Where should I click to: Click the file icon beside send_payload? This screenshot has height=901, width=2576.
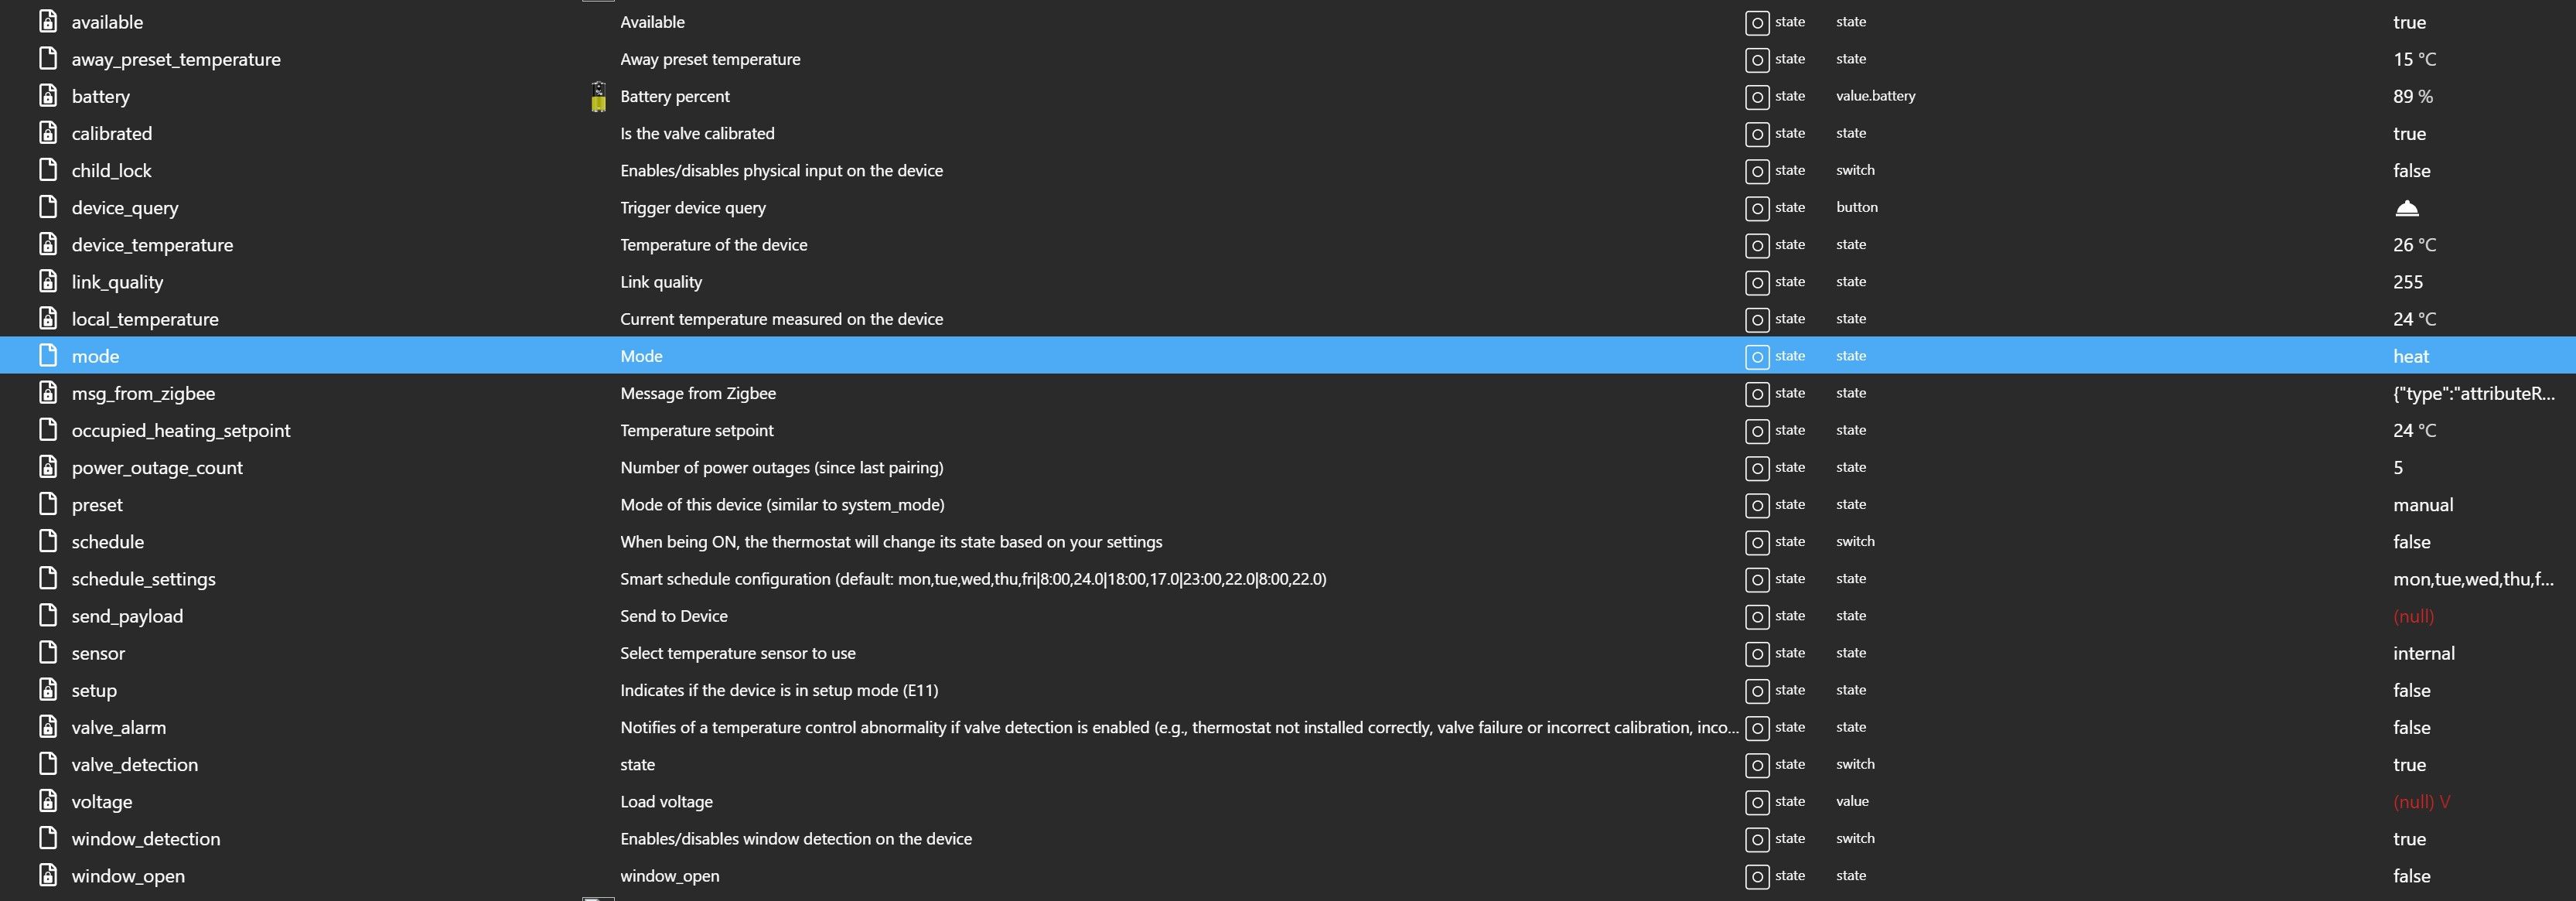pos(48,616)
